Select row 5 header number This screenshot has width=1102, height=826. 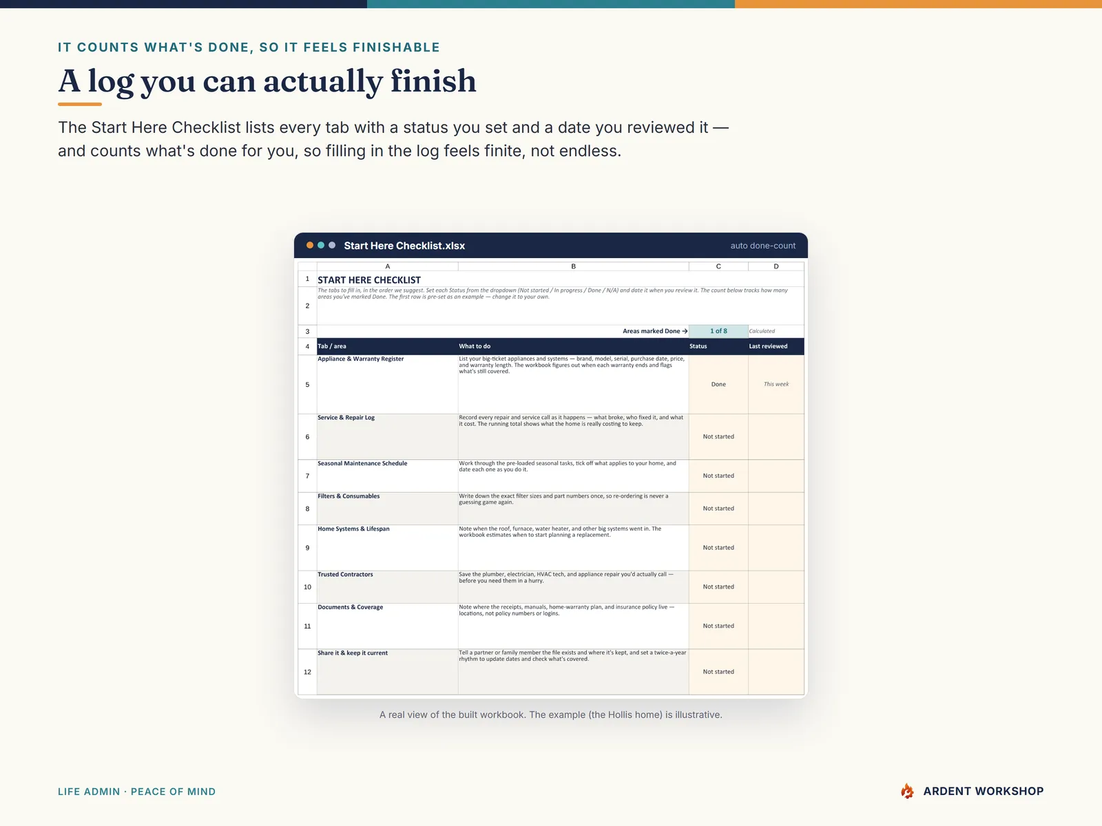[307, 384]
